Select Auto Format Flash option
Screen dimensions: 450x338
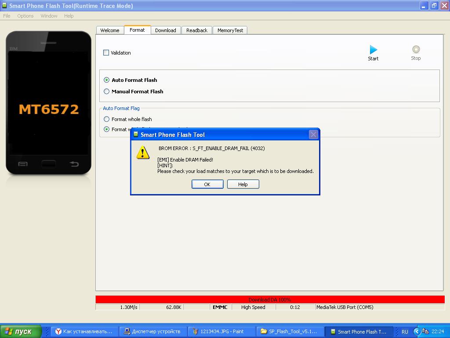tap(106, 80)
